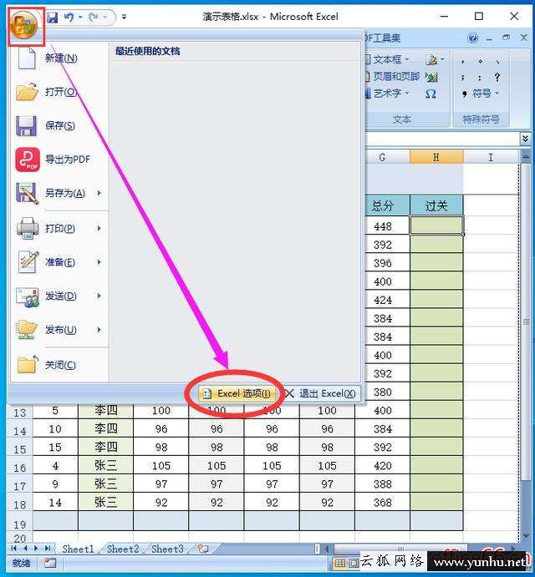Image resolution: width=535 pixels, height=577 pixels.
Task: Expand the Publish submenu arrow
Action: [x=99, y=330]
